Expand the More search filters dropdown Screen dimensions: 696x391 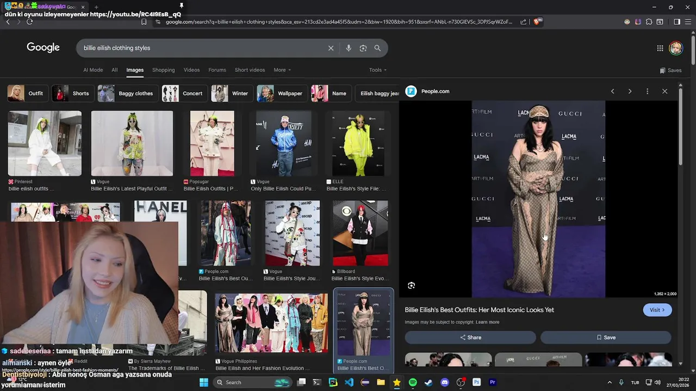282,70
